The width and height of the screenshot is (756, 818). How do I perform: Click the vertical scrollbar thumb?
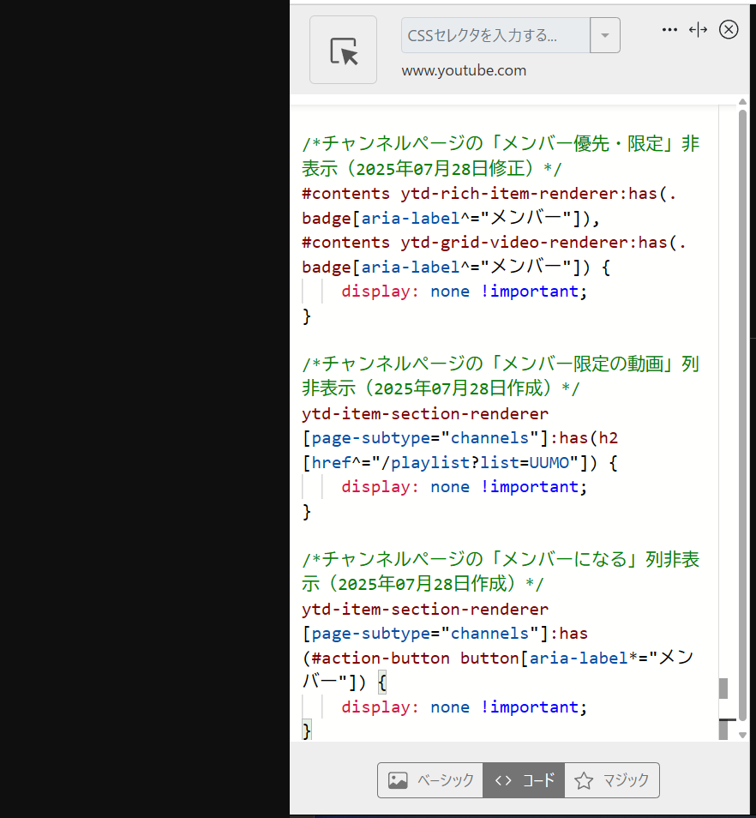point(742,415)
